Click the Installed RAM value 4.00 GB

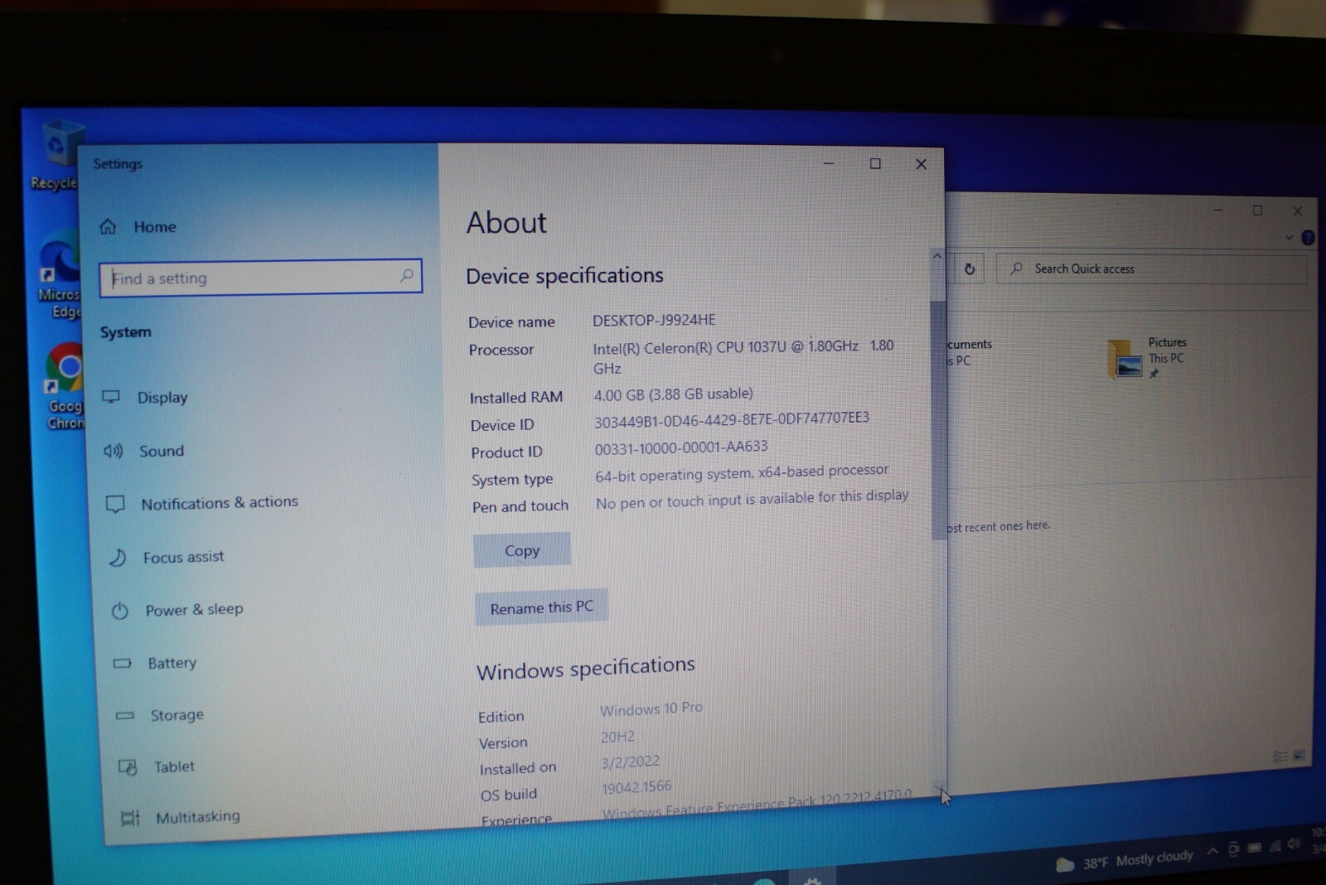673,394
